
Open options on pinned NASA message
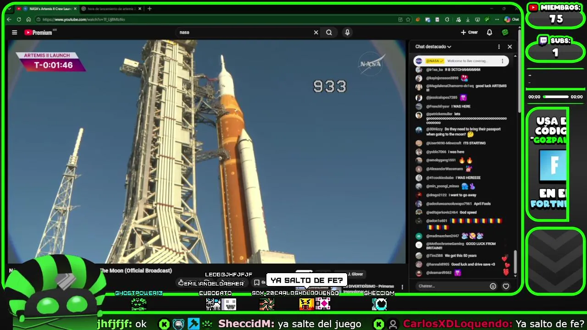point(502,61)
